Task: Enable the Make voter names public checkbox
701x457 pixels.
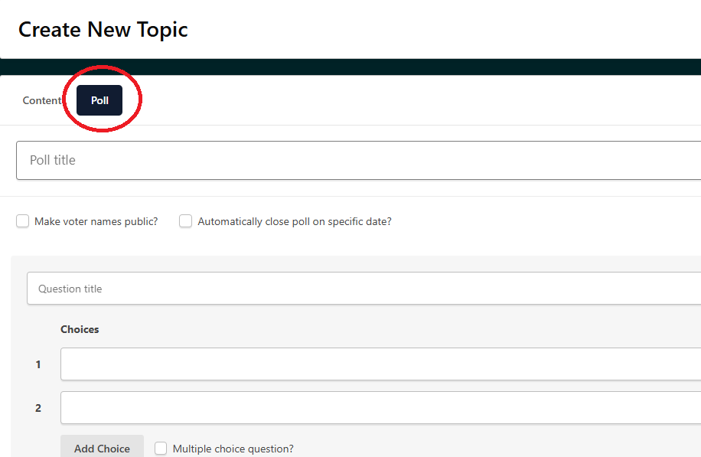Action: pyautogui.click(x=23, y=221)
